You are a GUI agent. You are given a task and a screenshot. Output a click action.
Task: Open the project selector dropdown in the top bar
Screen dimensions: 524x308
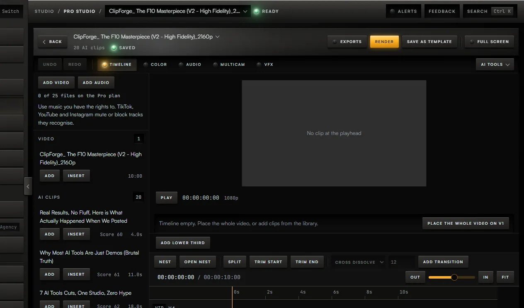coord(178,11)
